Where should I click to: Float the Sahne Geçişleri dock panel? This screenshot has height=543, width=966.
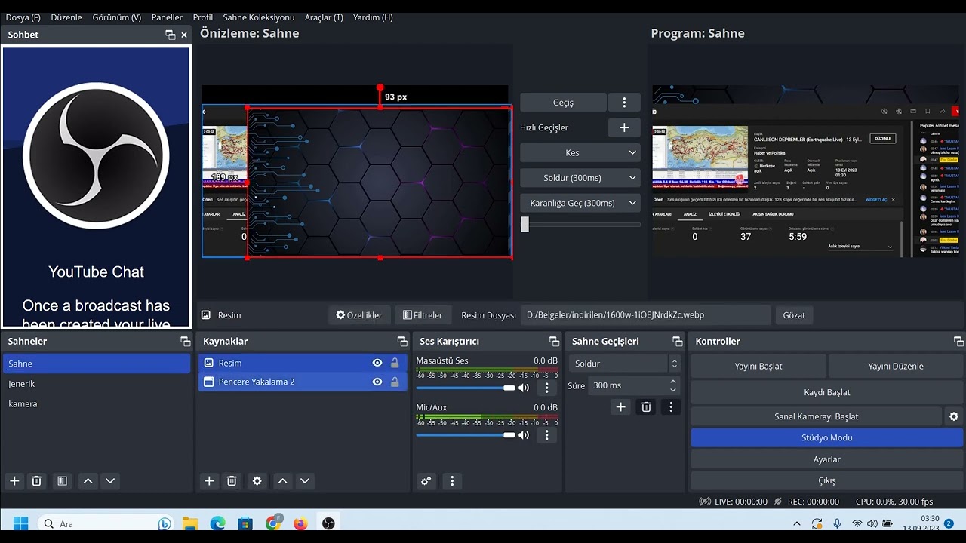click(678, 342)
